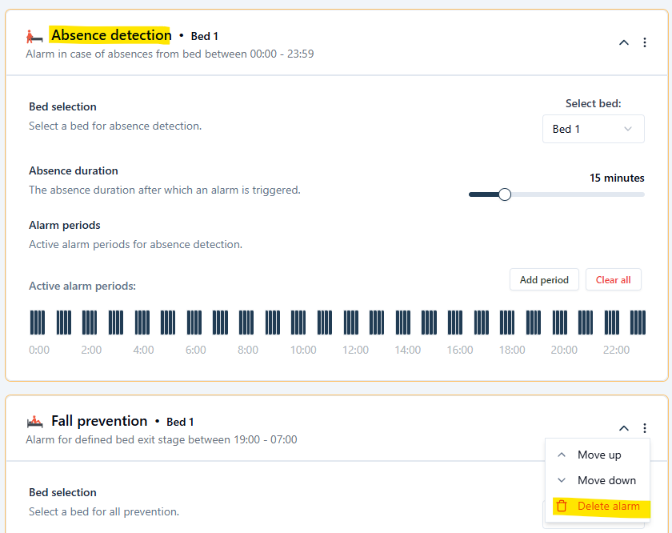Choose Move down from the context menu
672x533 pixels.
606,480
